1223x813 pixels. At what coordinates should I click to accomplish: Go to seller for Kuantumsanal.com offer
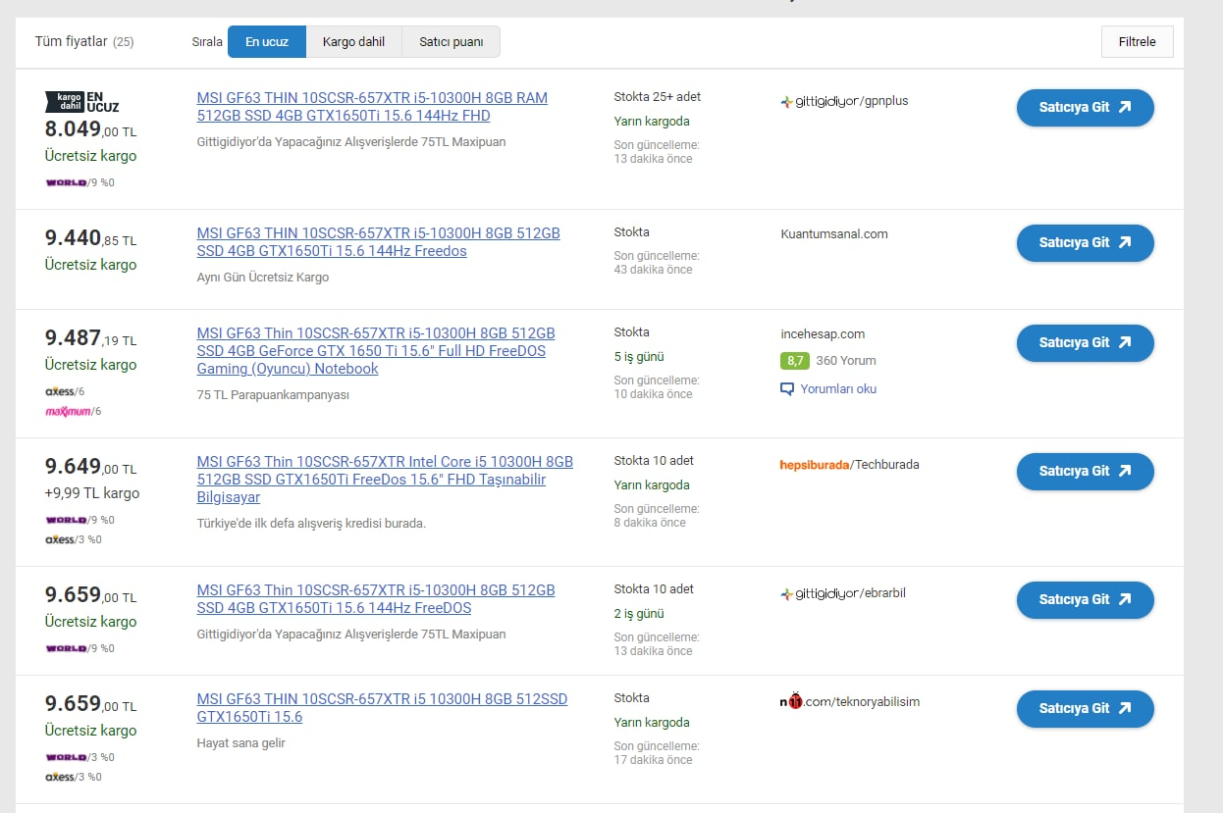tap(1085, 243)
